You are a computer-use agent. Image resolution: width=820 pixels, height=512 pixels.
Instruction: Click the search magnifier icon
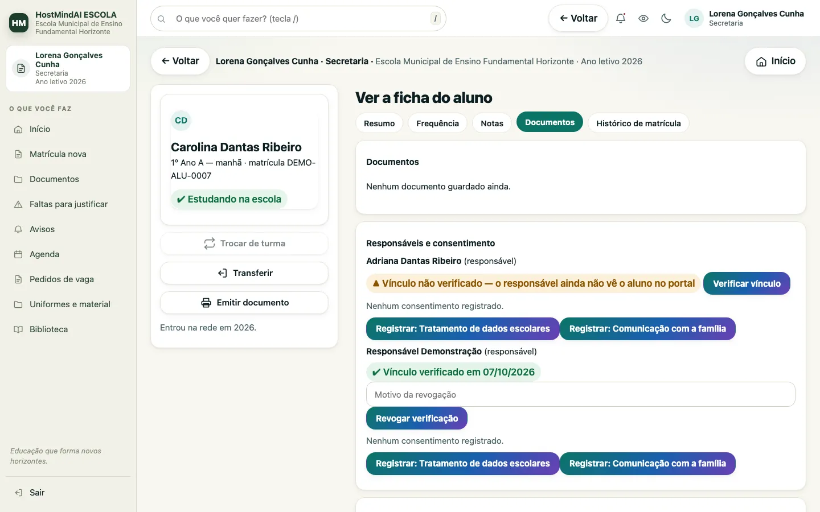click(x=162, y=19)
